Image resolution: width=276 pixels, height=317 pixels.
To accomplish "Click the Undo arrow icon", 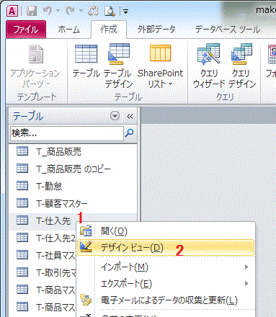I will click(x=48, y=10).
